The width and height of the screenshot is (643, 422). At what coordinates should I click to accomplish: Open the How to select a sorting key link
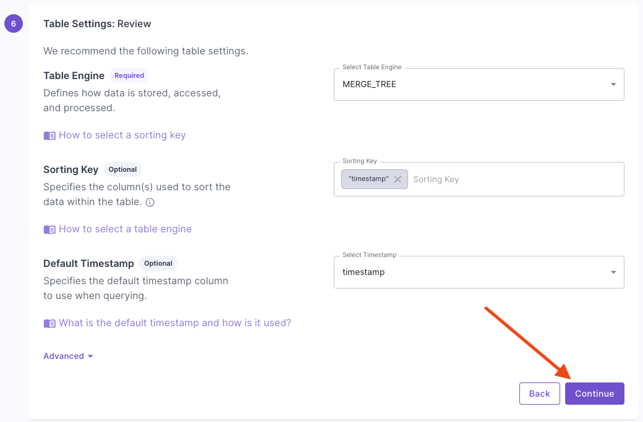tap(122, 135)
